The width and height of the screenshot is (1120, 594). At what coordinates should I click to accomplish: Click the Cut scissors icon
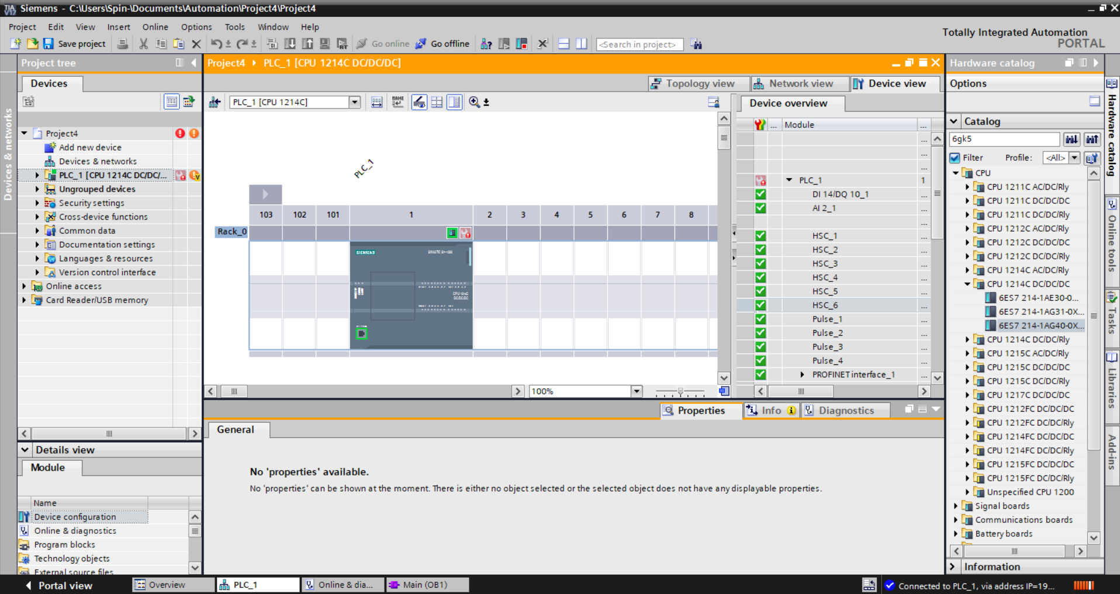[143, 44]
